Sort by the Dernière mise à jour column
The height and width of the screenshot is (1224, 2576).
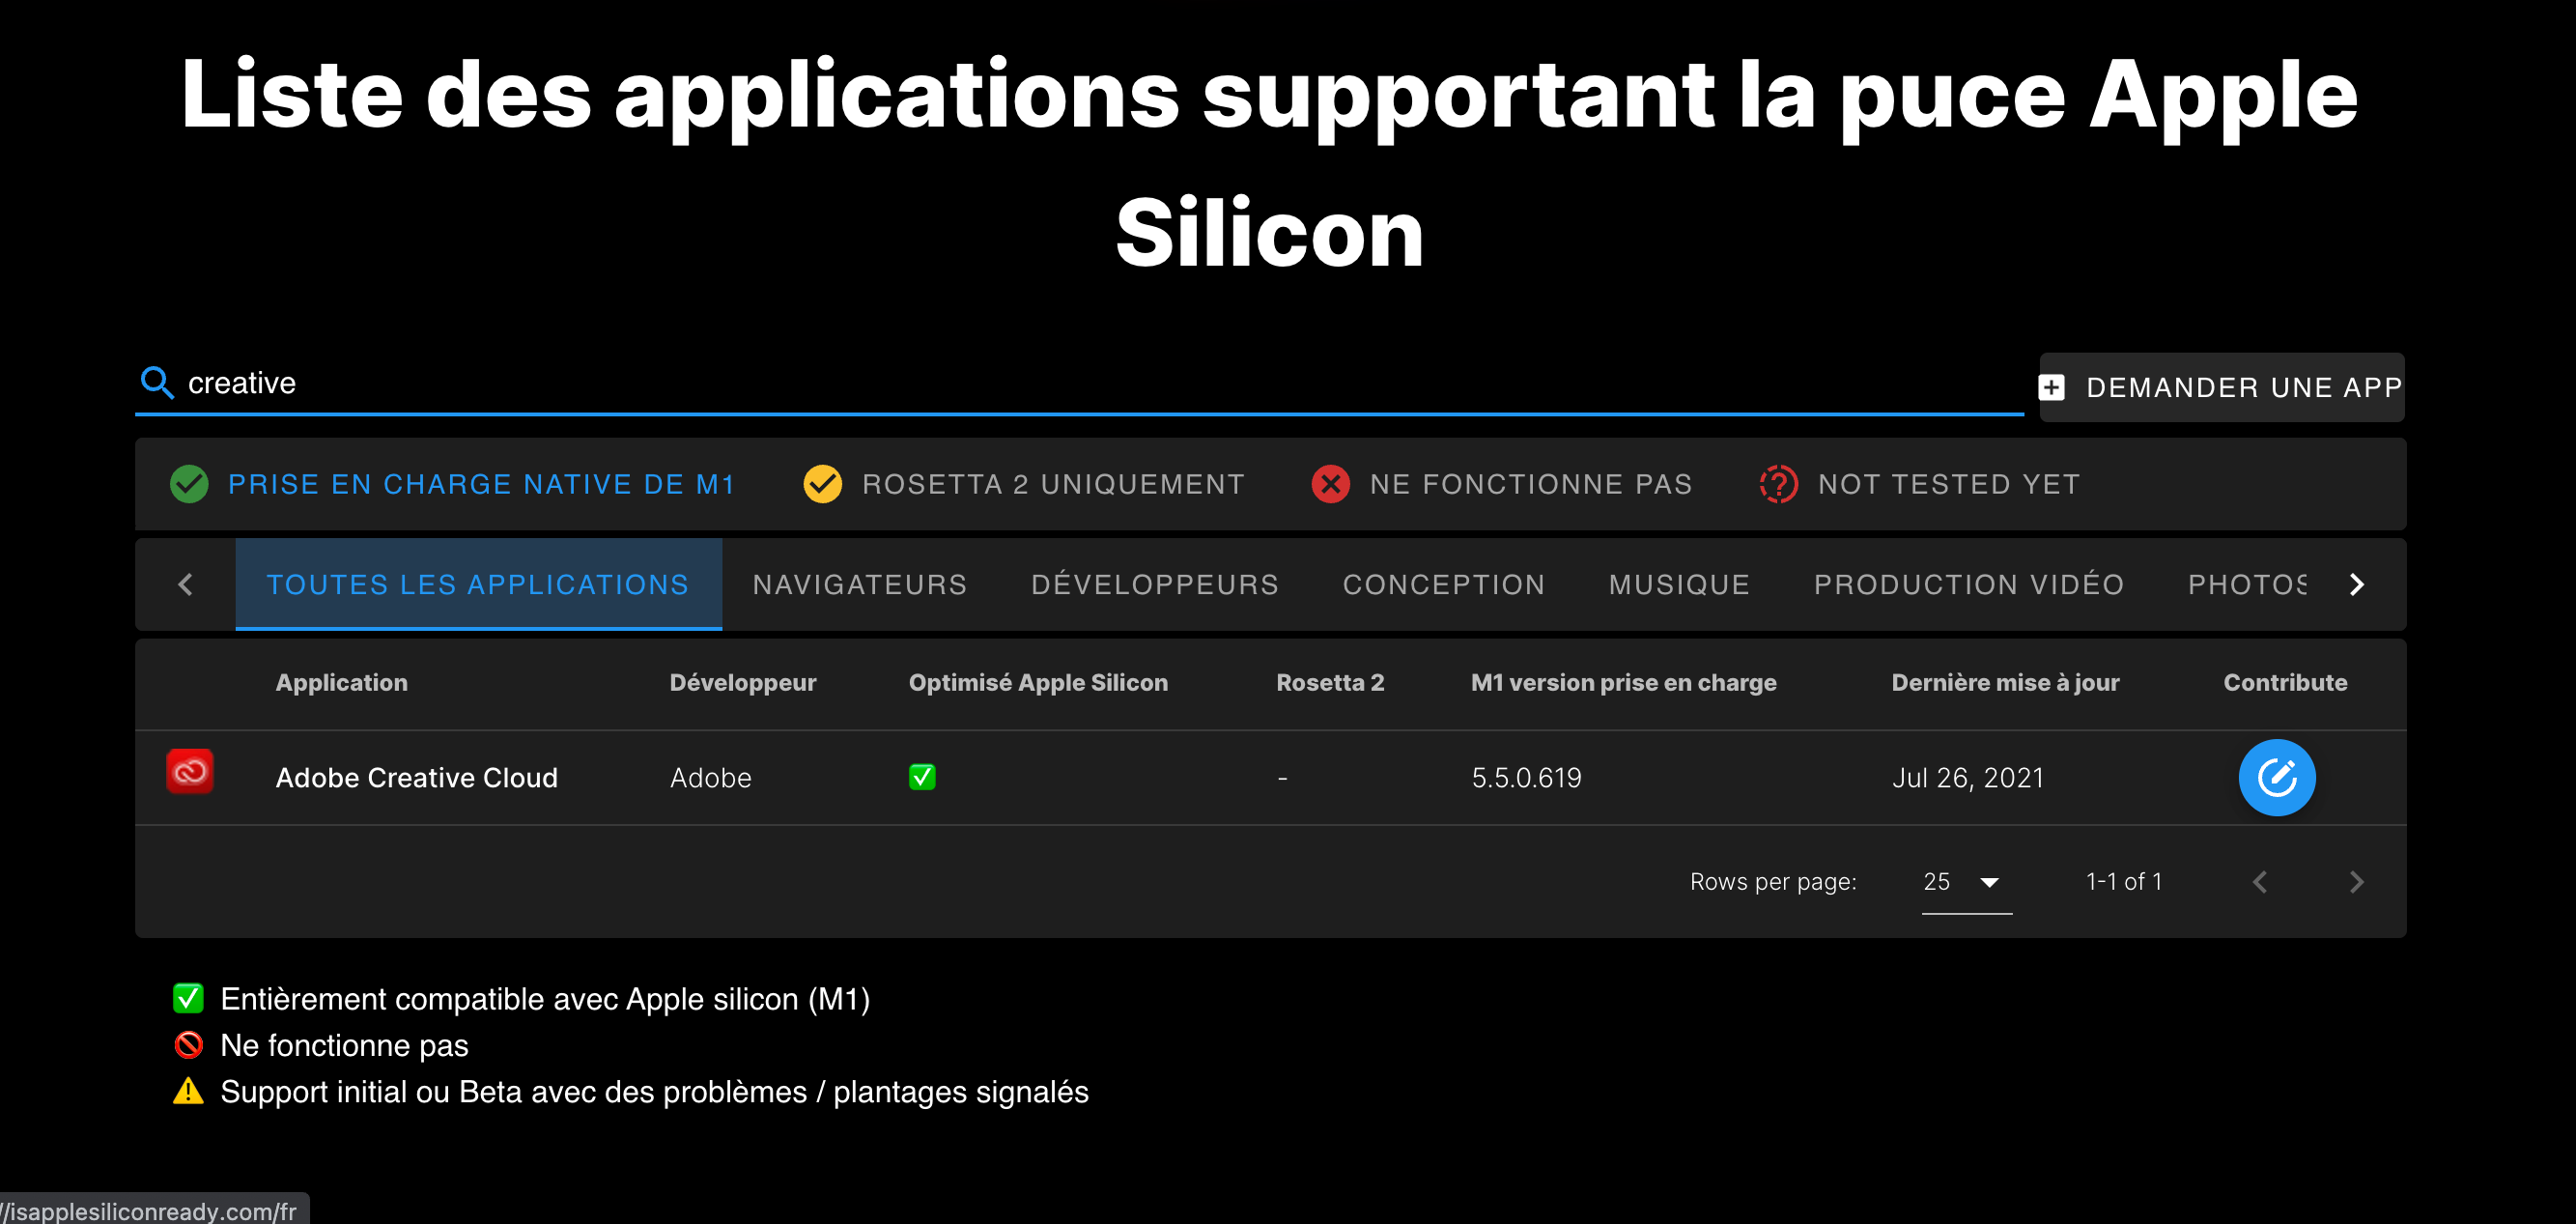pos(2004,682)
